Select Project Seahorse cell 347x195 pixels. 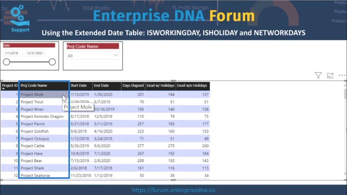tap(36, 175)
